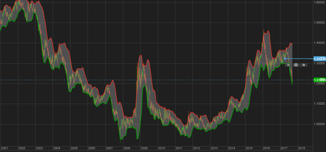Select the blue line's handle at 1.32235

pos(285,59)
